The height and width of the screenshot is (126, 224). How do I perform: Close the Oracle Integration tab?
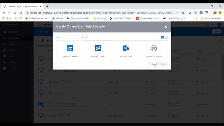(41, 6)
